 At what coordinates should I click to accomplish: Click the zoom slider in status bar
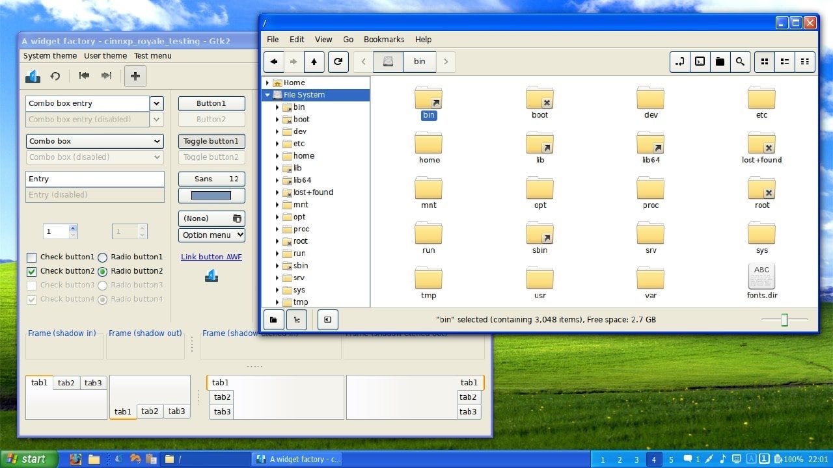784,320
